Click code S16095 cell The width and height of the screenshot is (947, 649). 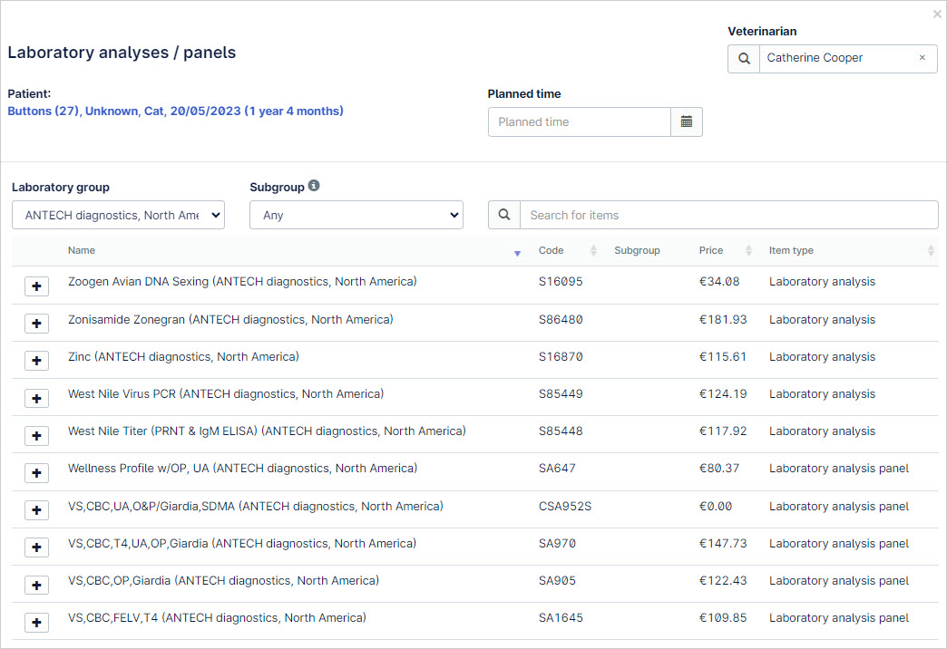tap(561, 282)
